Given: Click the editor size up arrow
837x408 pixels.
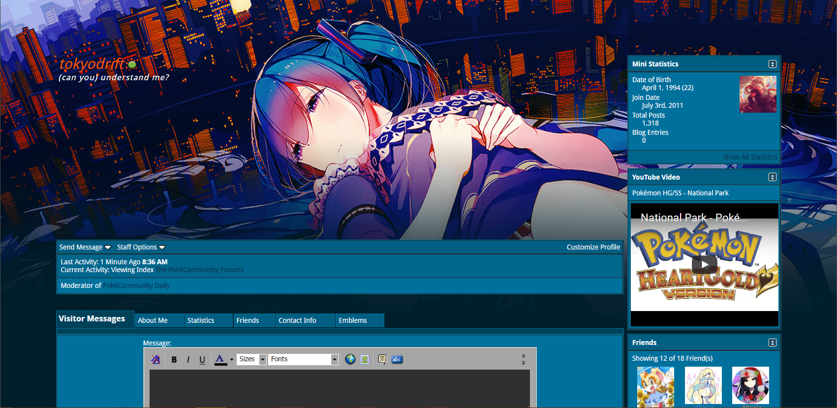Looking at the screenshot, I should click(524, 356).
